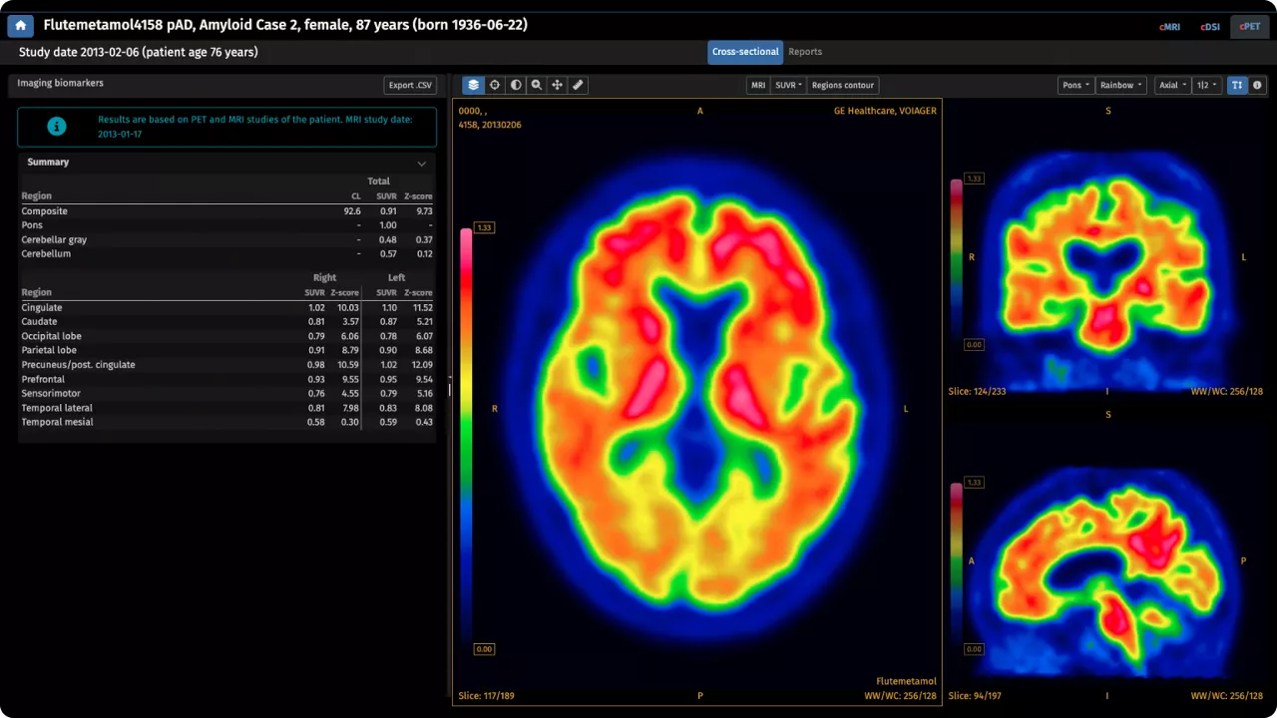The height and width of the screenshot is (718, 1277).
Task: Click the info icon in results notice
Action: [58, 127]
